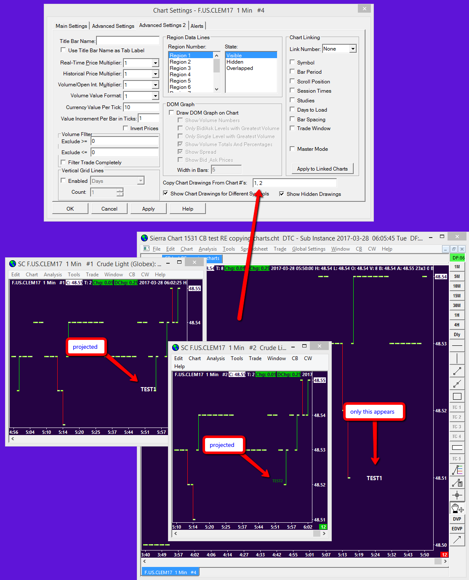This screenshot has width=469, height=580.
Task: Open the Real-Time Price Multiplier dropdown
Action: (155, 63)
